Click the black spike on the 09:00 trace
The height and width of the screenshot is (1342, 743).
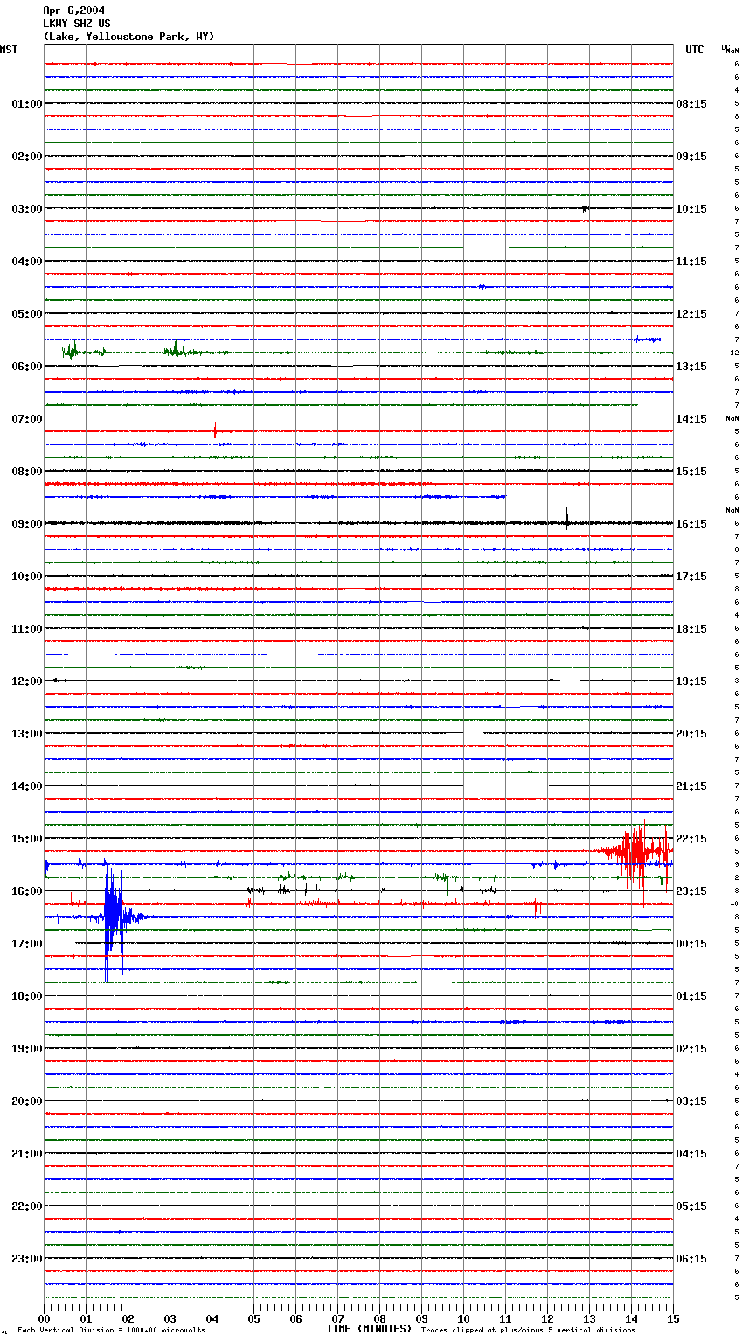point(566,518)
